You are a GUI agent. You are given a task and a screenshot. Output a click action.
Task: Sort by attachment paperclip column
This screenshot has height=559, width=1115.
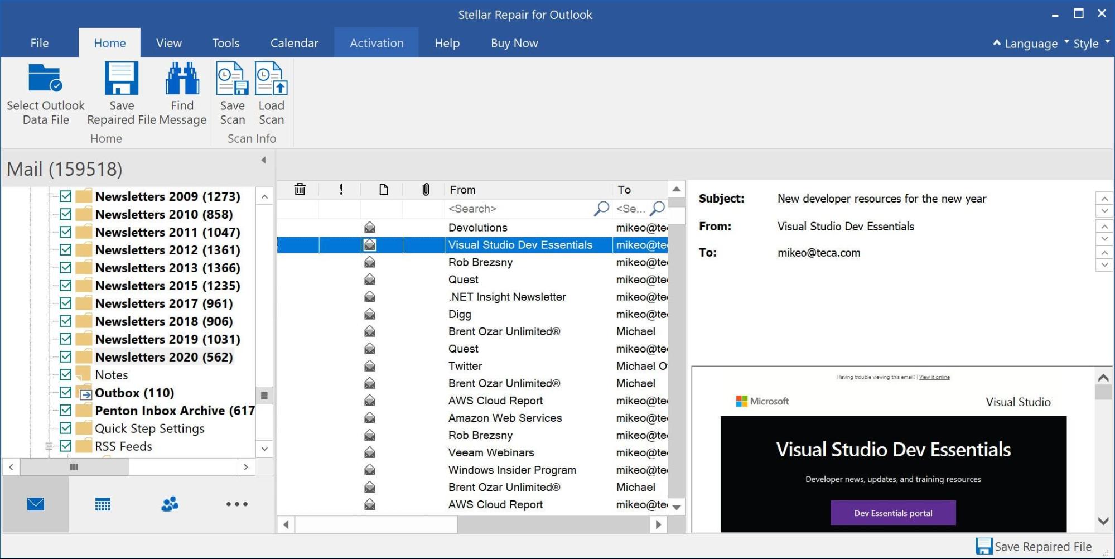[x=426, y=190]
